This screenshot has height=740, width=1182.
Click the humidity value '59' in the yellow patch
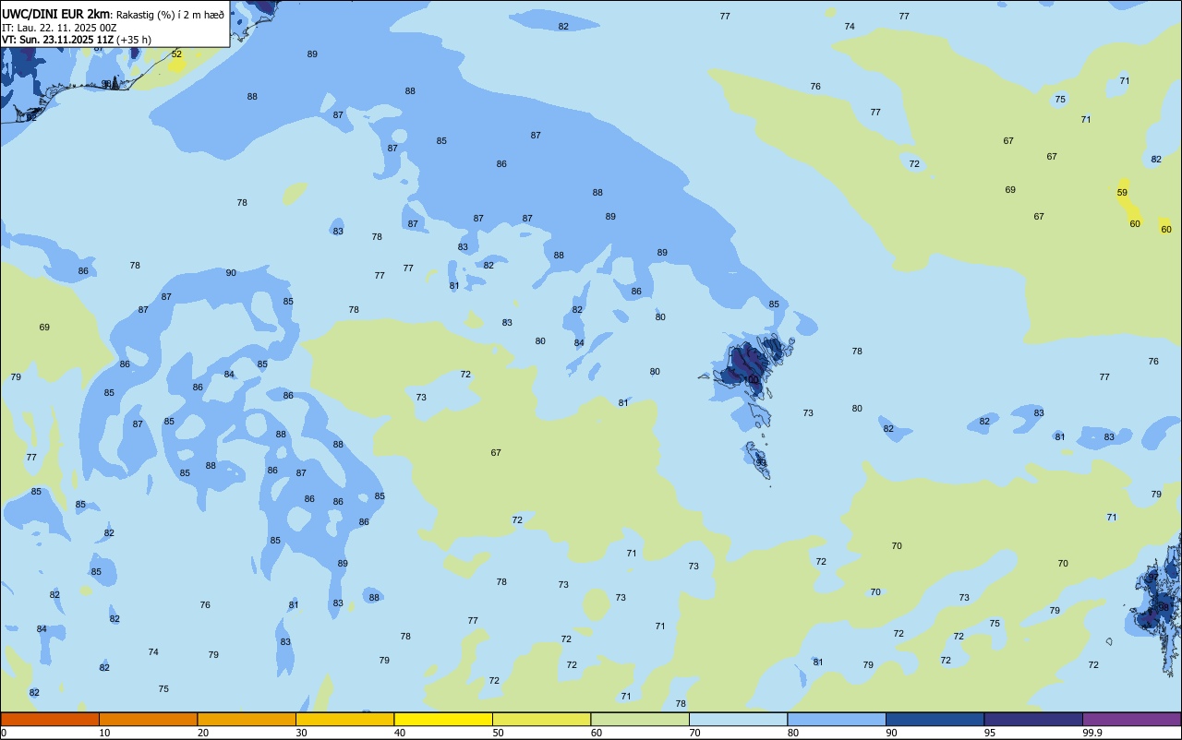pyautogui.click(x=1122, y=193)
